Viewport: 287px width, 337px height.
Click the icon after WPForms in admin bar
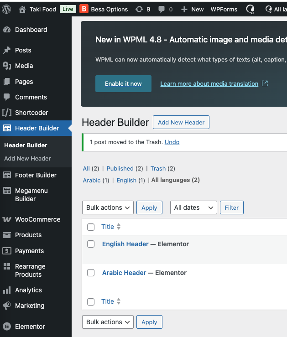[250, 10]
